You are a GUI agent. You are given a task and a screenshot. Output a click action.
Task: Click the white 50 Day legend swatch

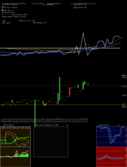[x=3, y=7]
